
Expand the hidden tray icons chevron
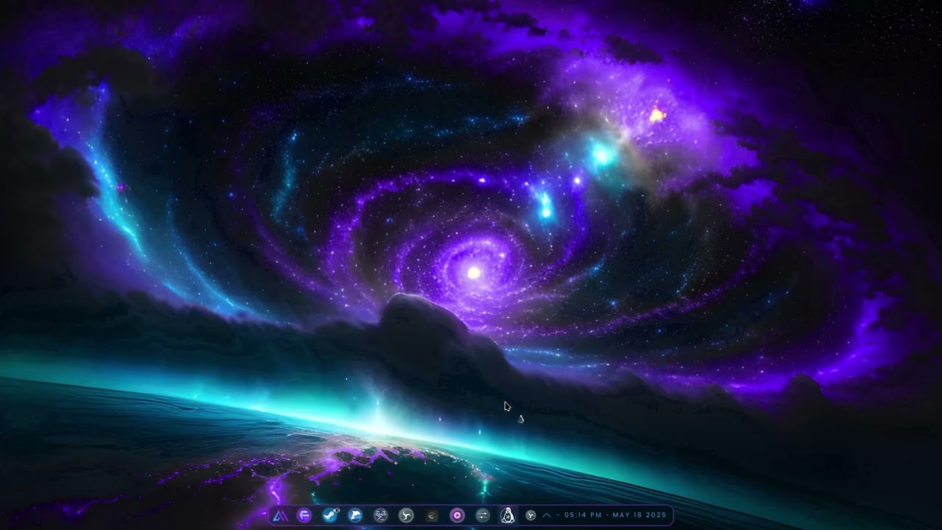click(x=546, y=515)
